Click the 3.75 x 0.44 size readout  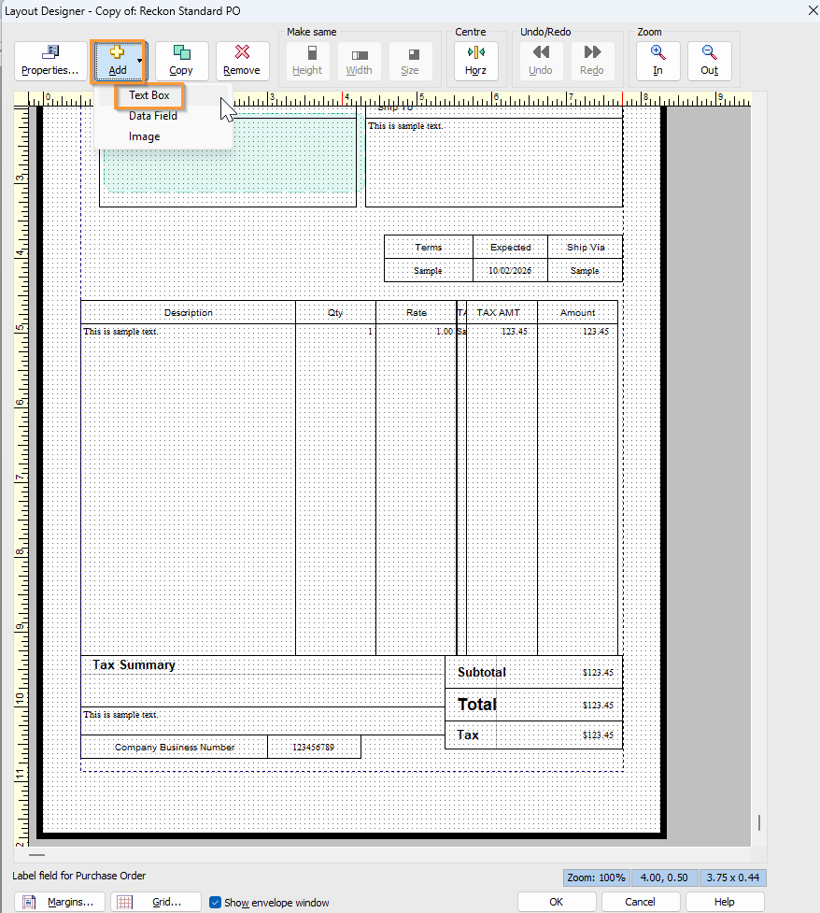[x=733, y=877]
